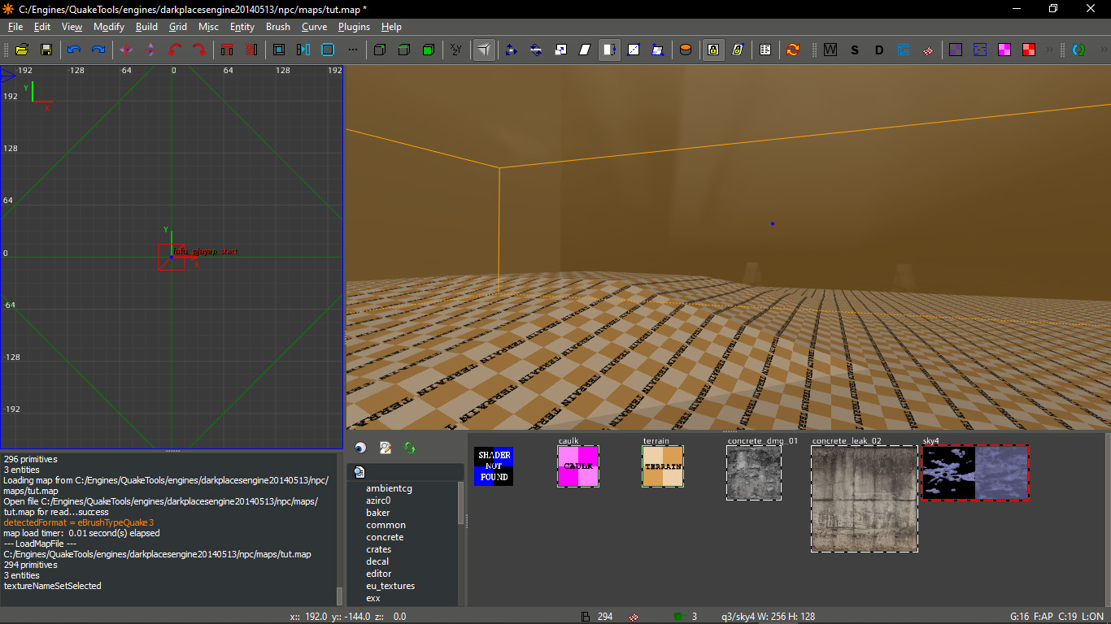Image resolution: width=1111 pixels, height=624 pixels.
Task: Toggle the D detail filter letter icon
Action: pyautogui.click(x=879, y=50)
